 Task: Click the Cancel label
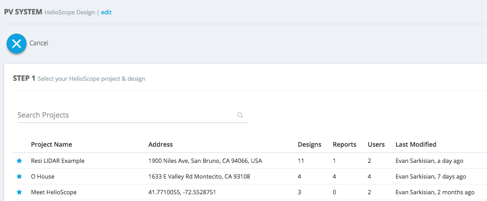pyautogui.click(x=39, y=43)
